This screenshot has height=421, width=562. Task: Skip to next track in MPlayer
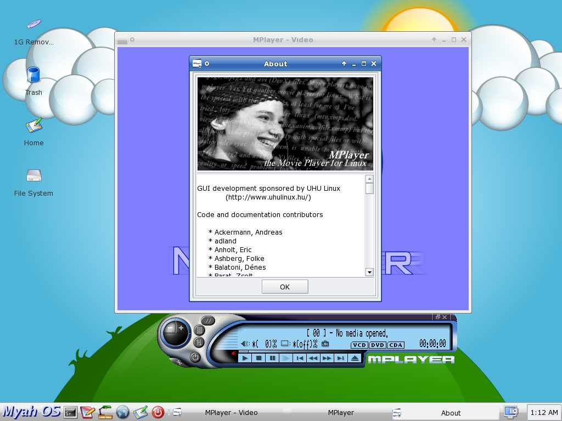click(340, 358)
